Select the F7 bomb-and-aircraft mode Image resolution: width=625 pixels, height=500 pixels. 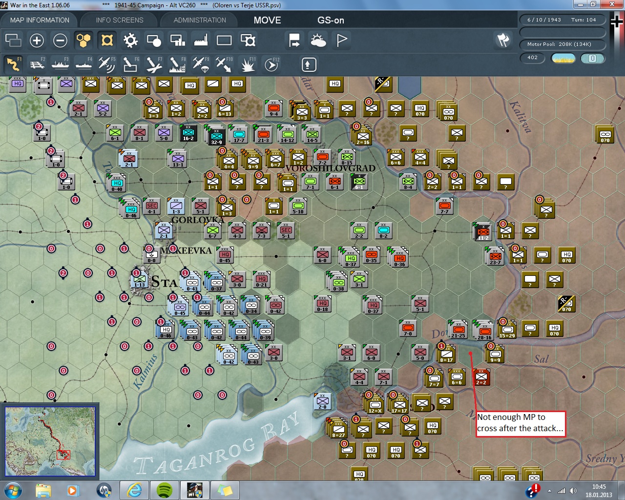tap(154, 64)
